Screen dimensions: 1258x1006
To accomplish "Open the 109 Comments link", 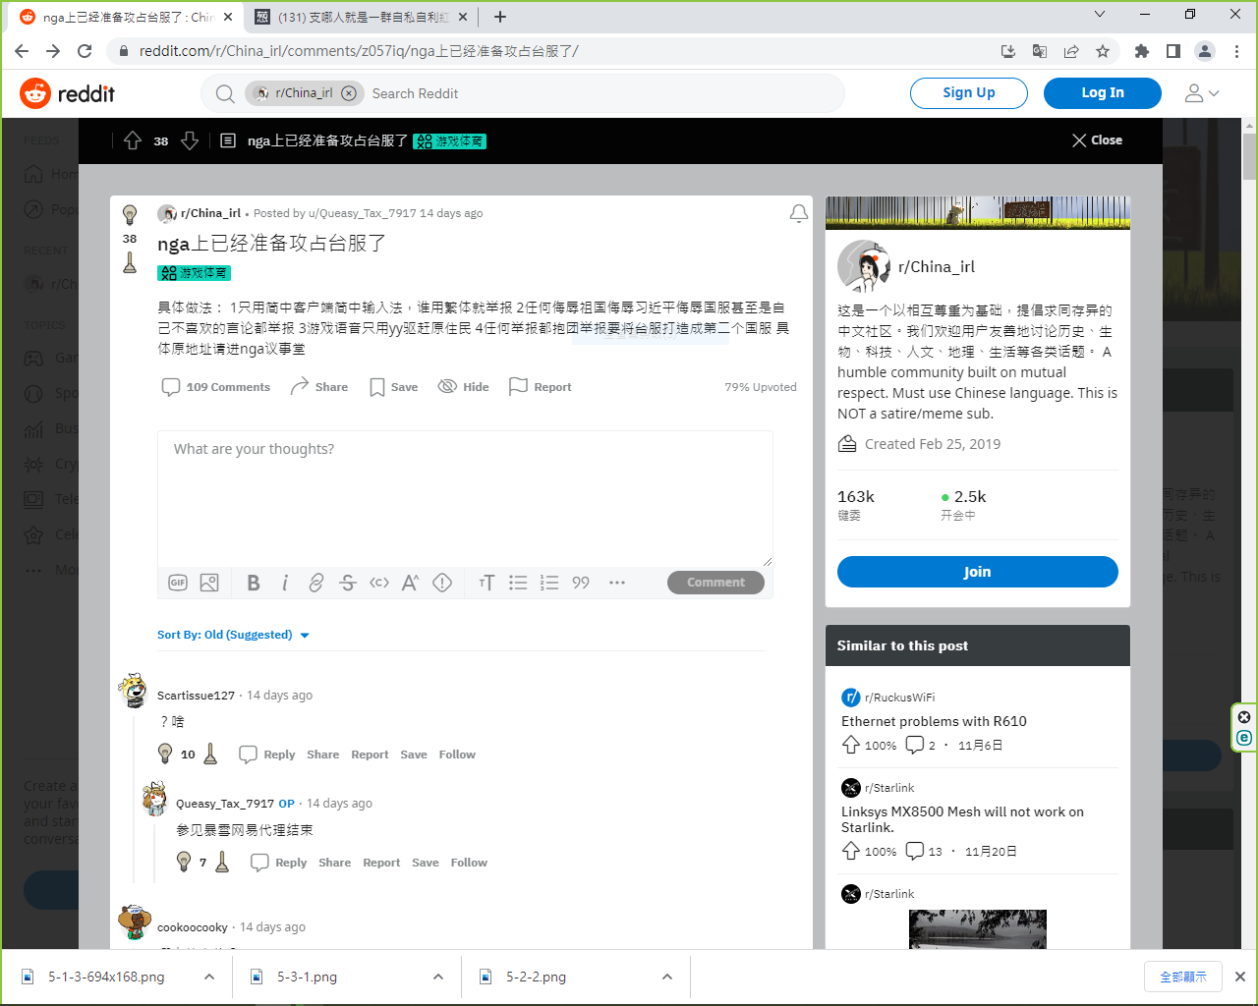I will tap(216, 387).
